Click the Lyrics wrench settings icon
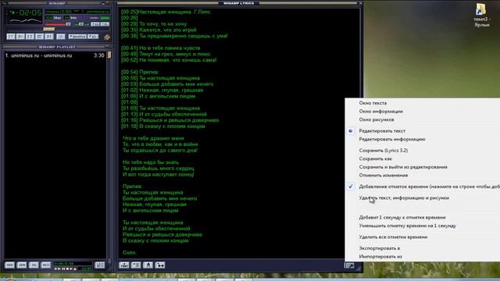 (350, 265)
